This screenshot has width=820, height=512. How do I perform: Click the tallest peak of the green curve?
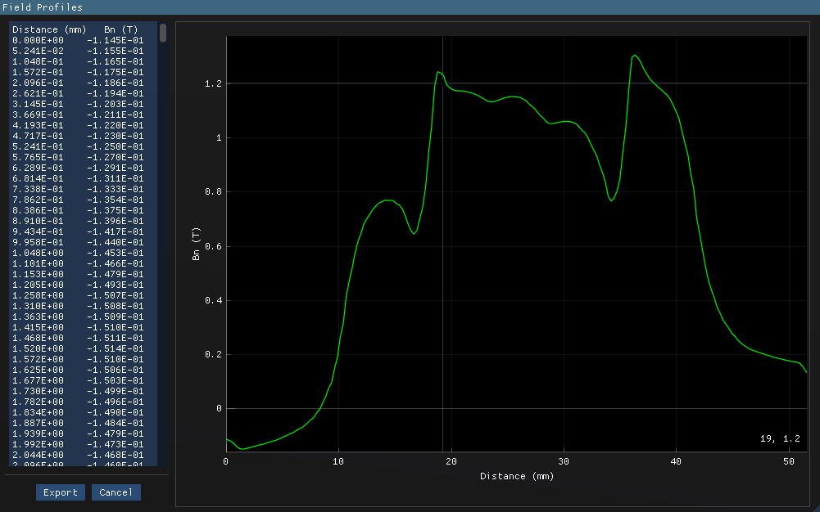click(x=636, y=56)
